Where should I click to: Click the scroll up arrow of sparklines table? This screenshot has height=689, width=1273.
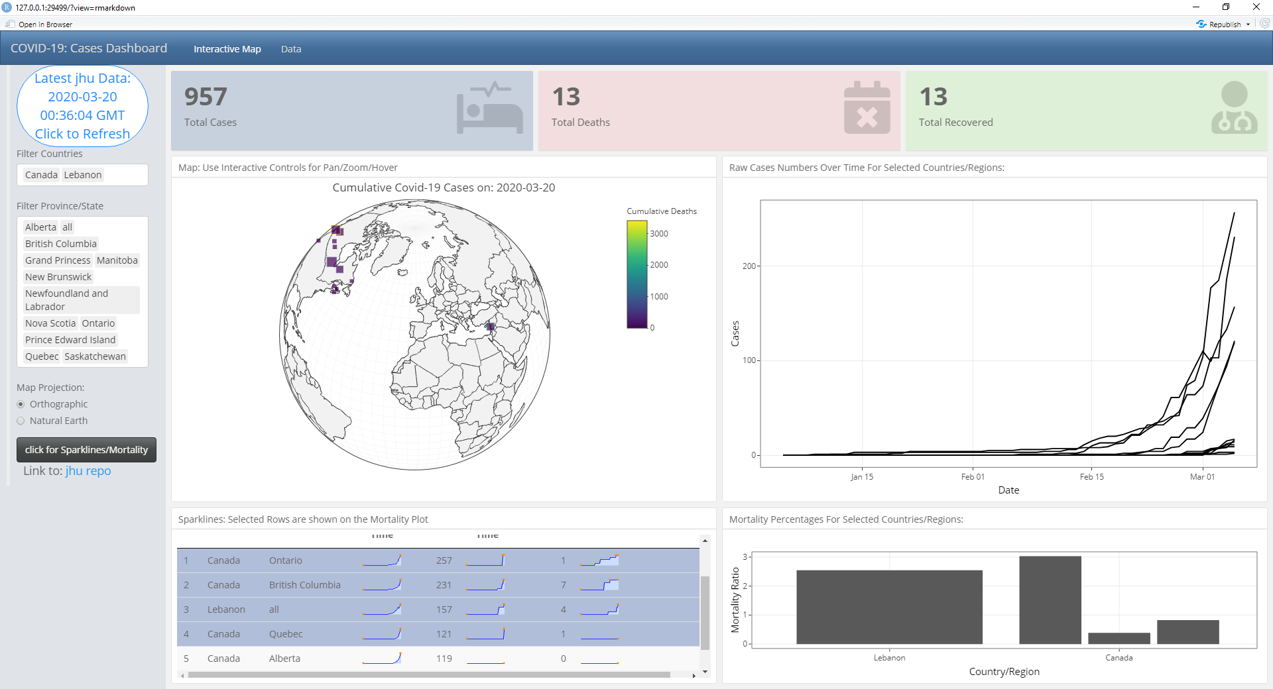[705, 541]
